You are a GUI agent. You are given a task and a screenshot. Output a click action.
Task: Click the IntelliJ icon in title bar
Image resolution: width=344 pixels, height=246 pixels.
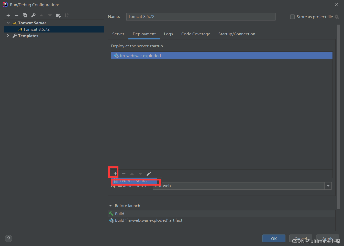coord(5,5)
